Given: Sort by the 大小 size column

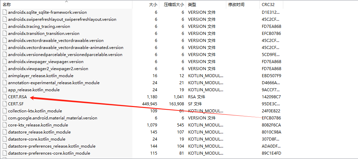Looking at the screenshot, I should tap(153, 5).
